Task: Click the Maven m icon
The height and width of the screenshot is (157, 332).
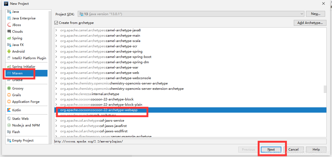Action: click(9, 73)
